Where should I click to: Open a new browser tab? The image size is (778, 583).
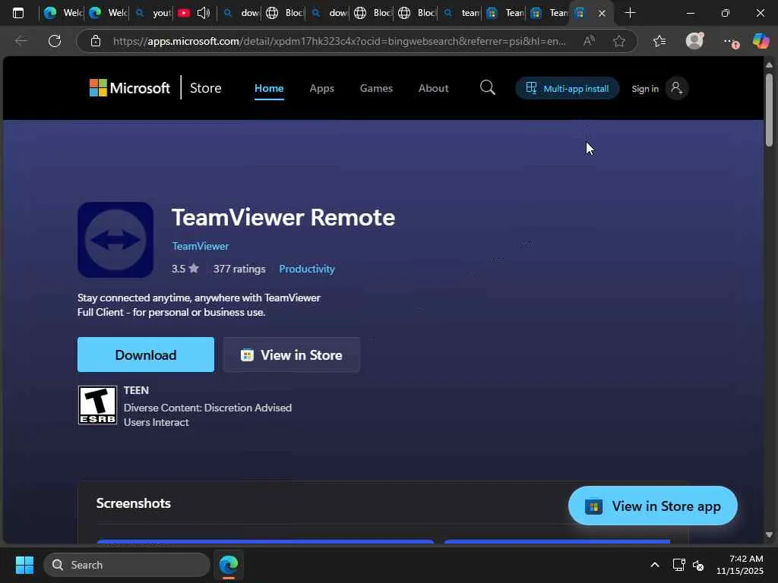click(x=630, y=13)
